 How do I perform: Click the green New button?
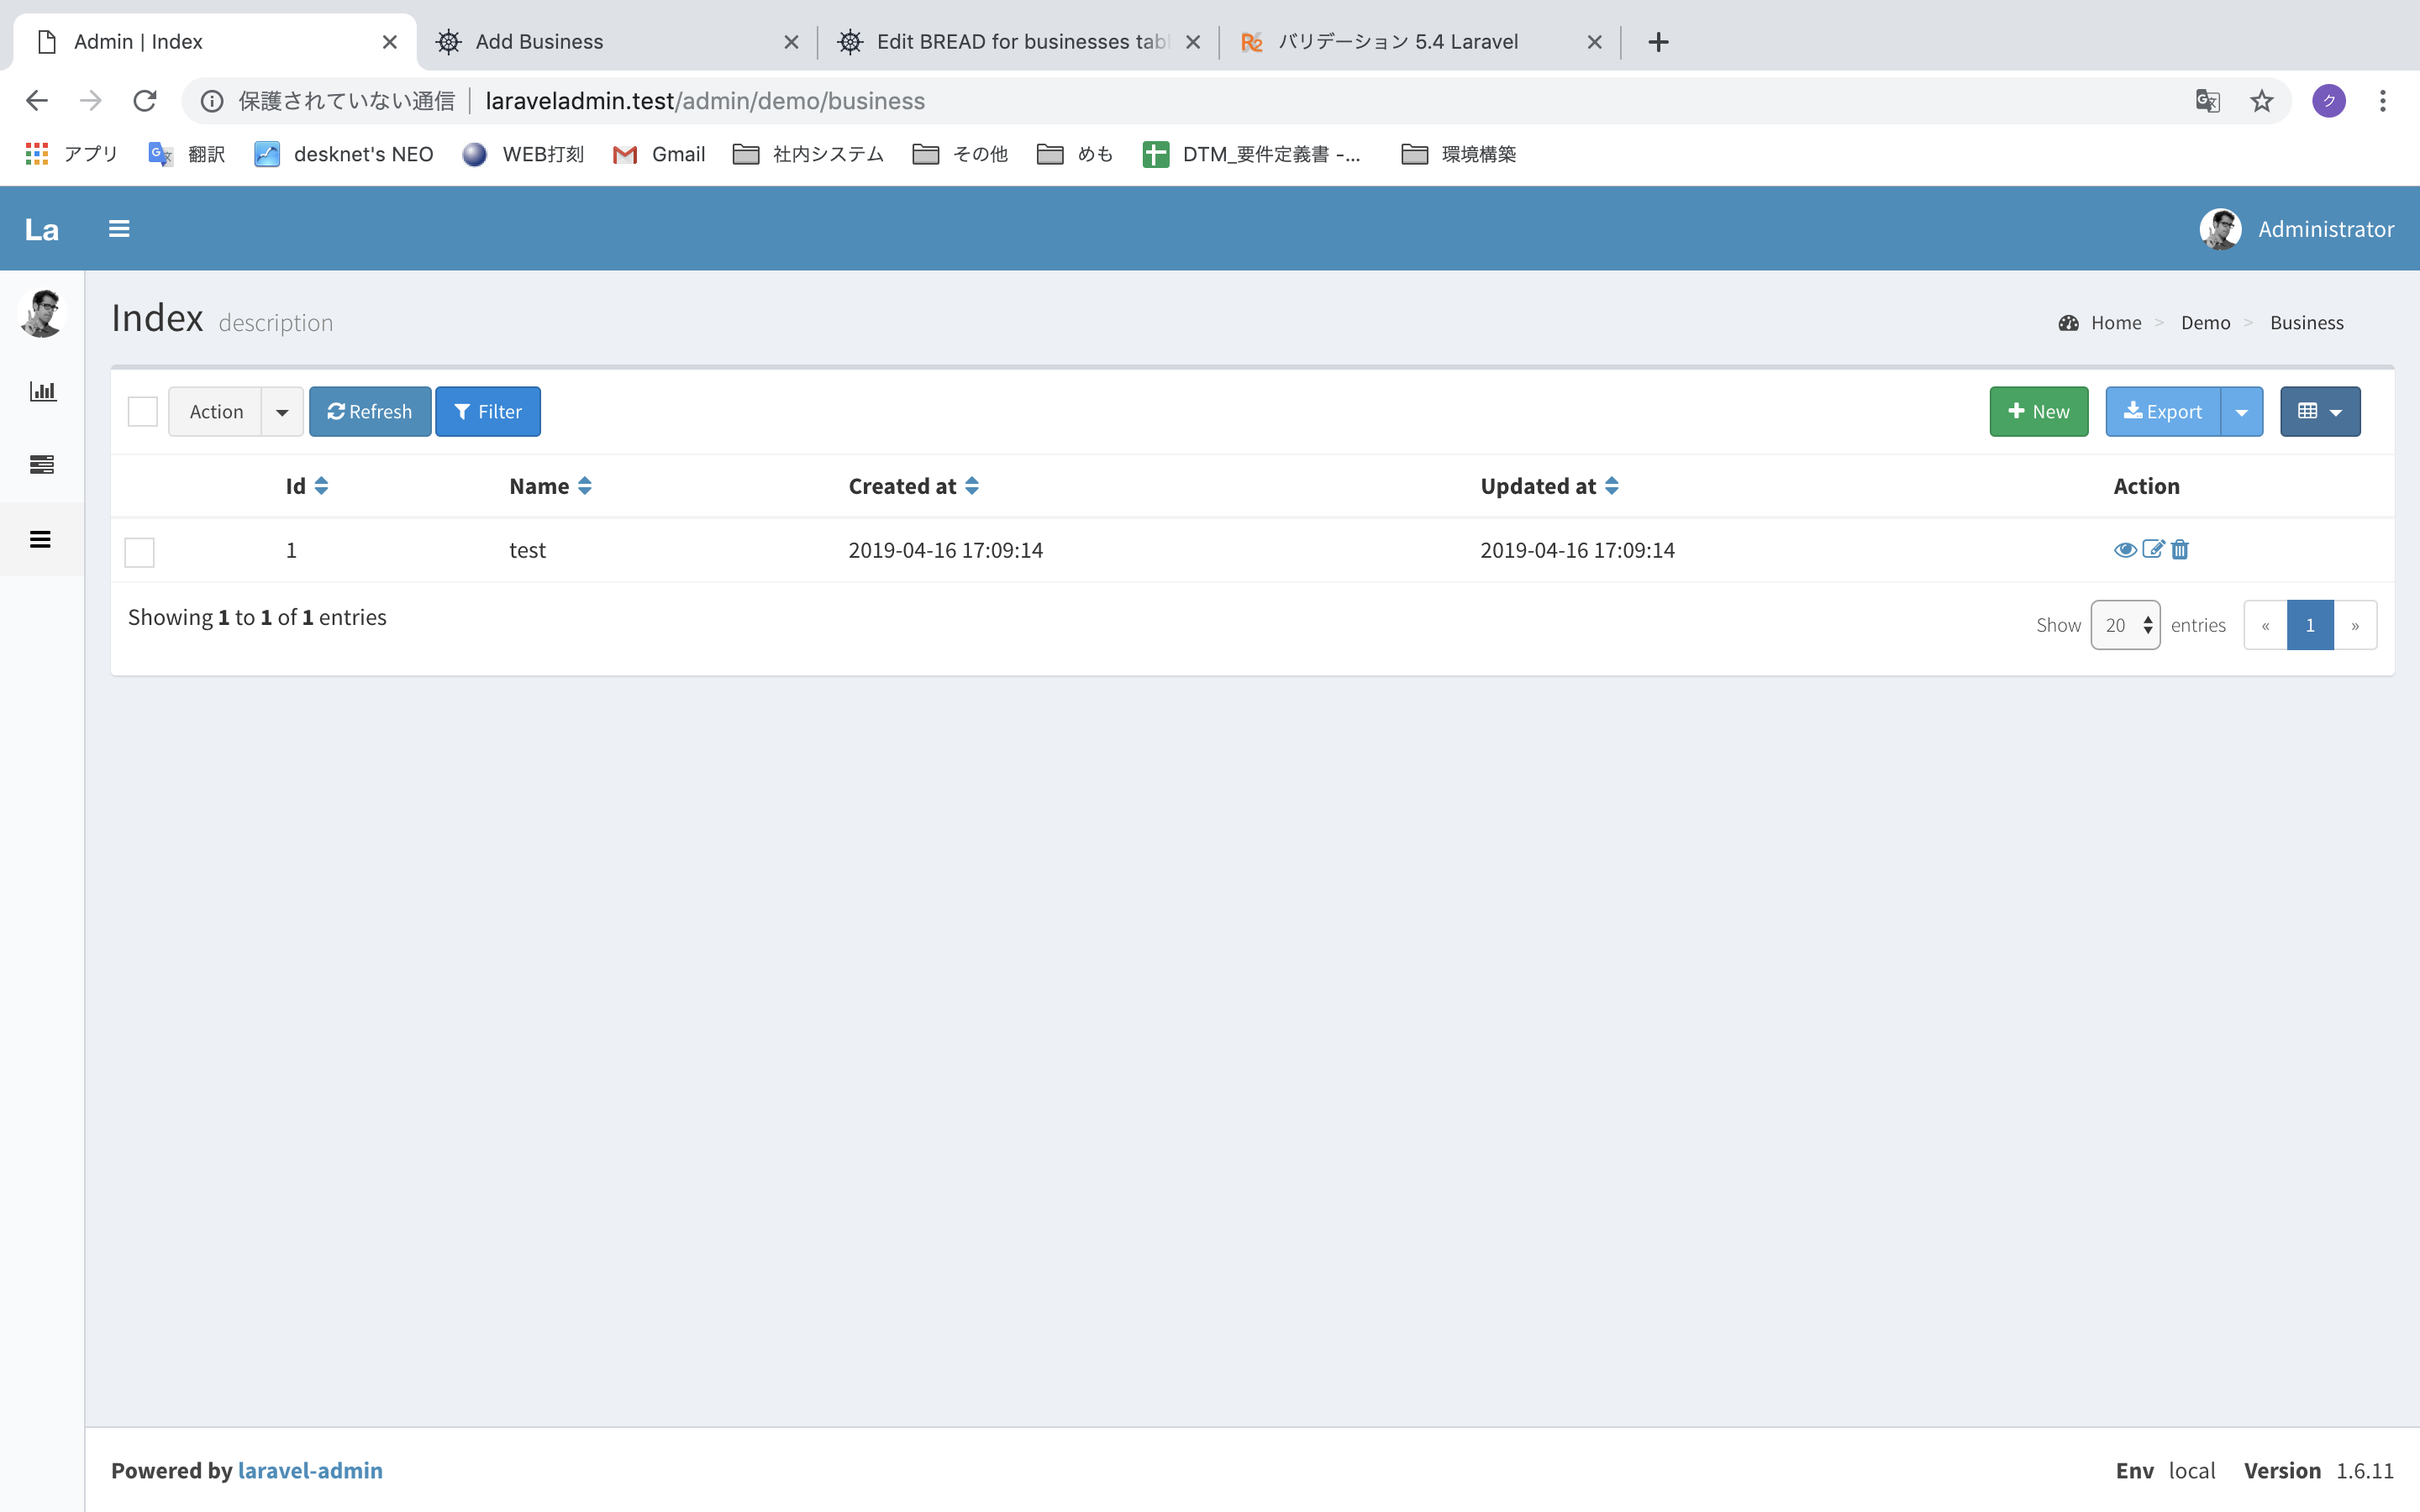pyautogui.click(x=2038, y=412)
